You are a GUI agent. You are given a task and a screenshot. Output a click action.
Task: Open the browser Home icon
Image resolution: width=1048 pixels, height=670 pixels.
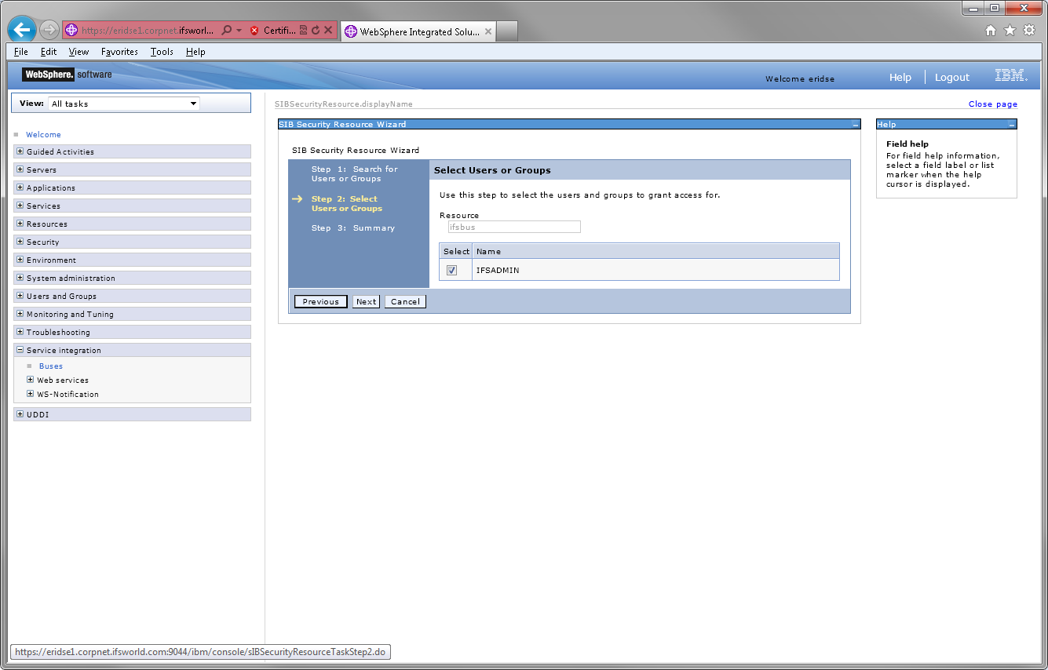991,31
